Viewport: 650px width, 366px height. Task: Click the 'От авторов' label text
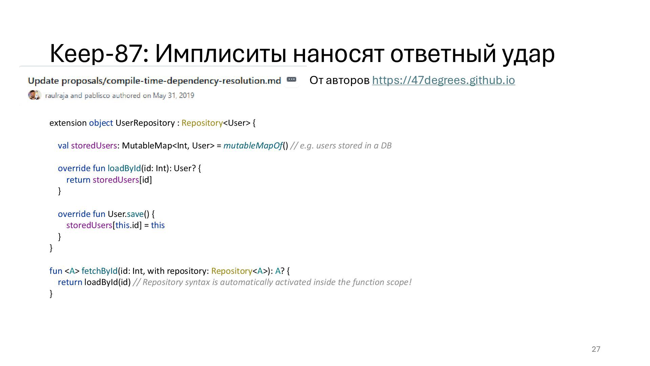[339, 80]
